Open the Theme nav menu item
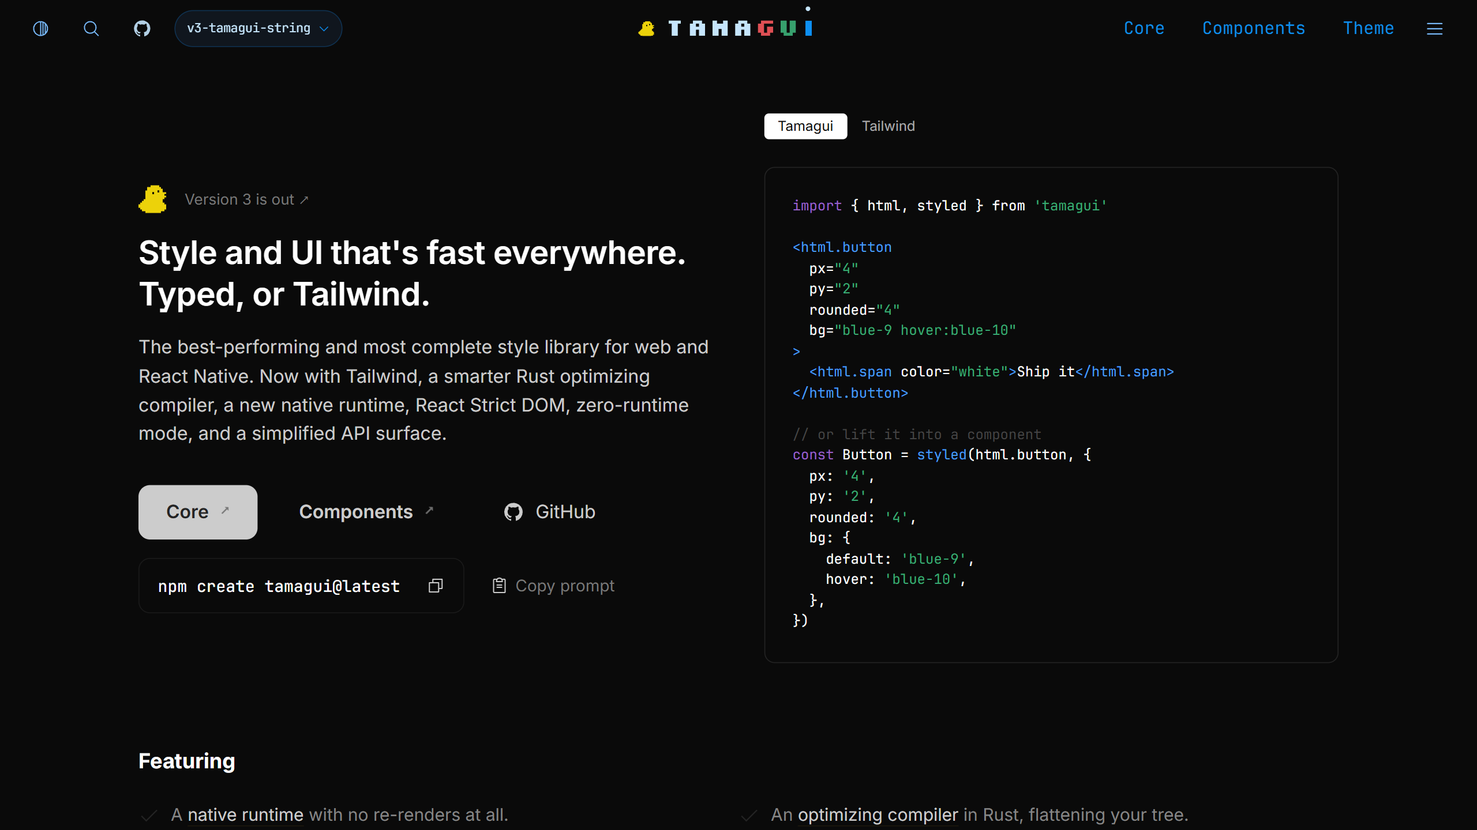Viewport: 1477px width, 830px height. (1368, 28)
